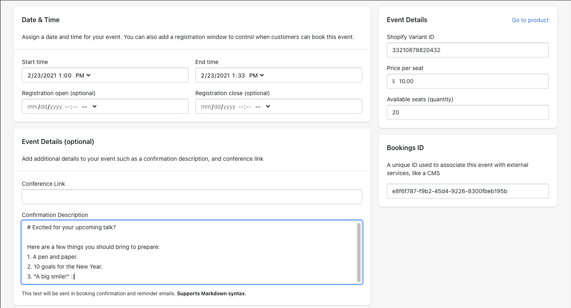Click the Registration open date field
Viewport: 571px width, 308px height.
pyautogui.click(x=105, y=106)
